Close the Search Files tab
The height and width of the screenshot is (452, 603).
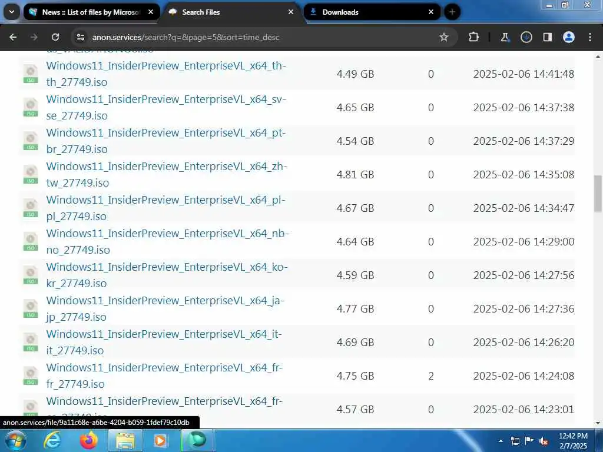point(291,12)
